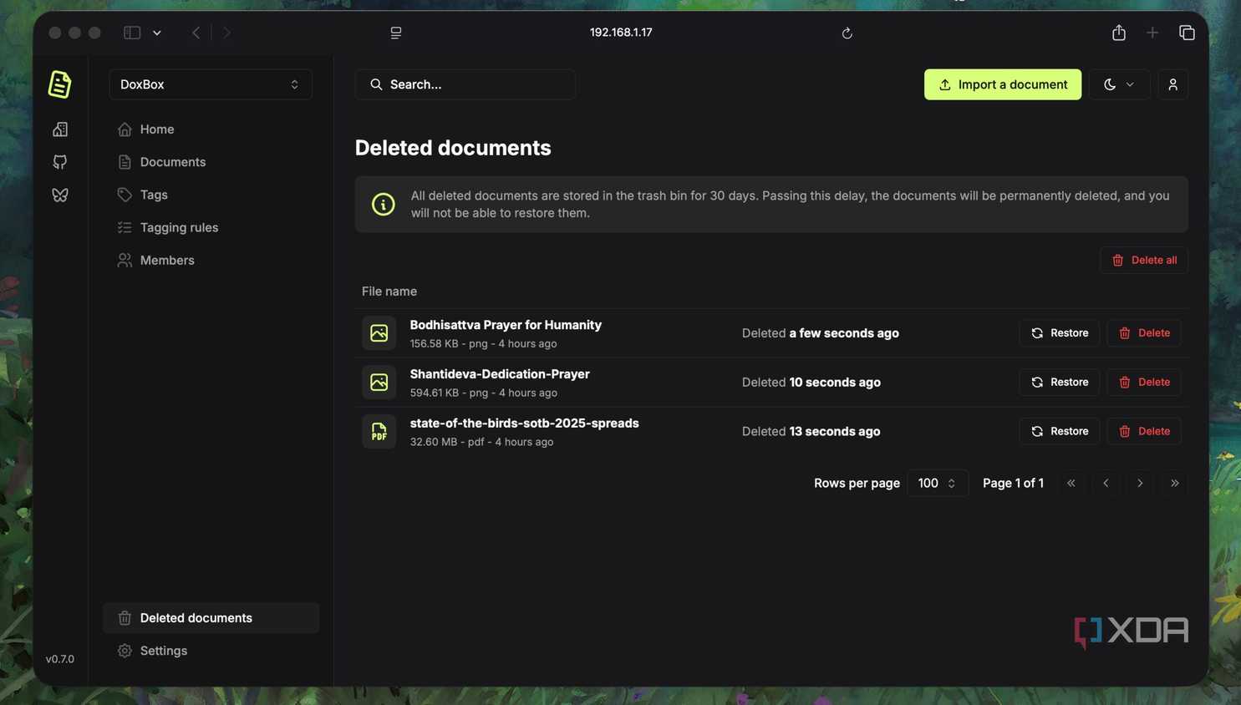Viewport: 1241px width, 705px height.
Task: Click 'Deleted 13 seconds ago' text
Action: [x=811, y=431]
